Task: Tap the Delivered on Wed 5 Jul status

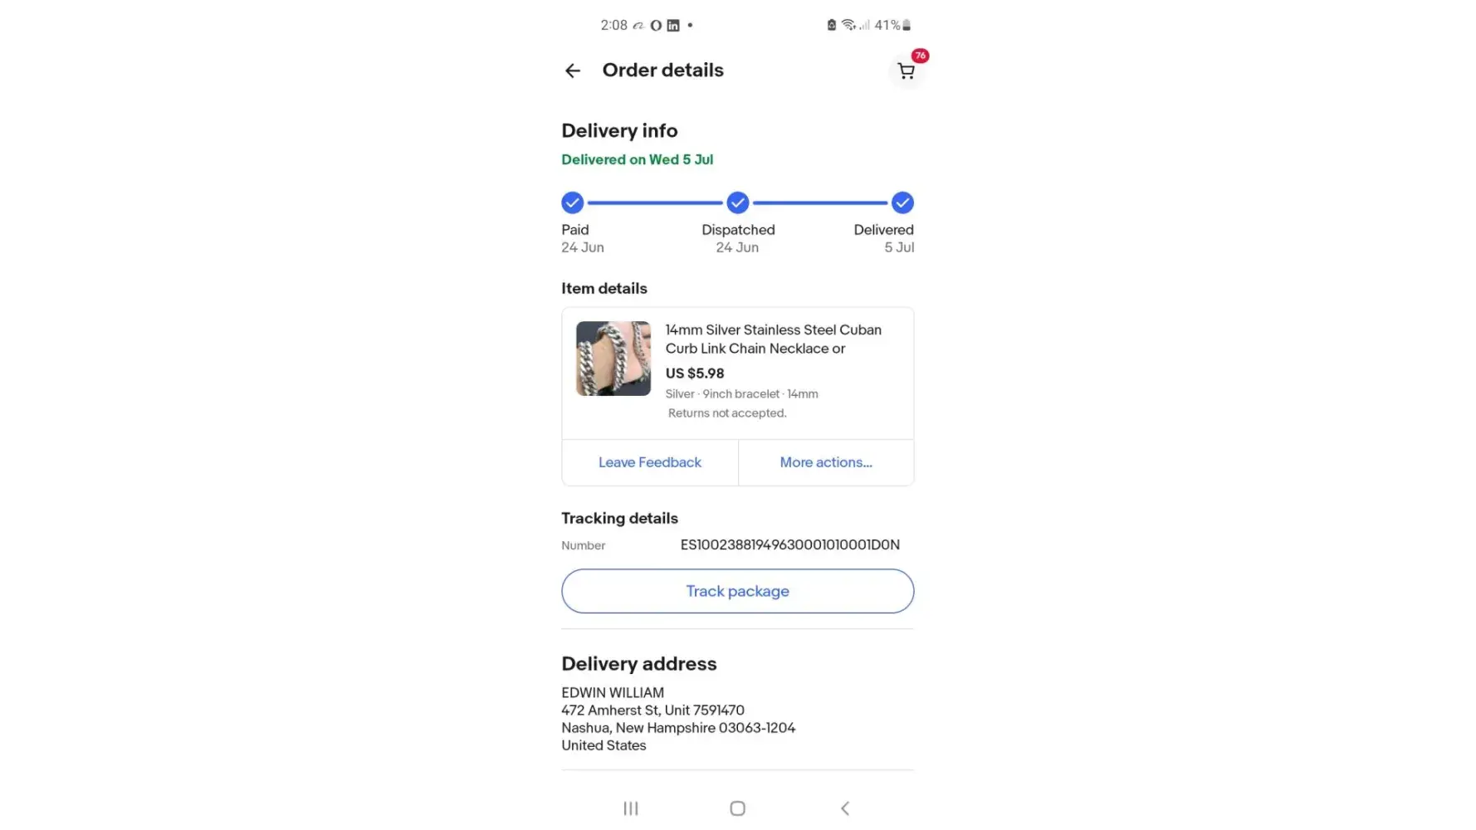Action: coord(637,159)
